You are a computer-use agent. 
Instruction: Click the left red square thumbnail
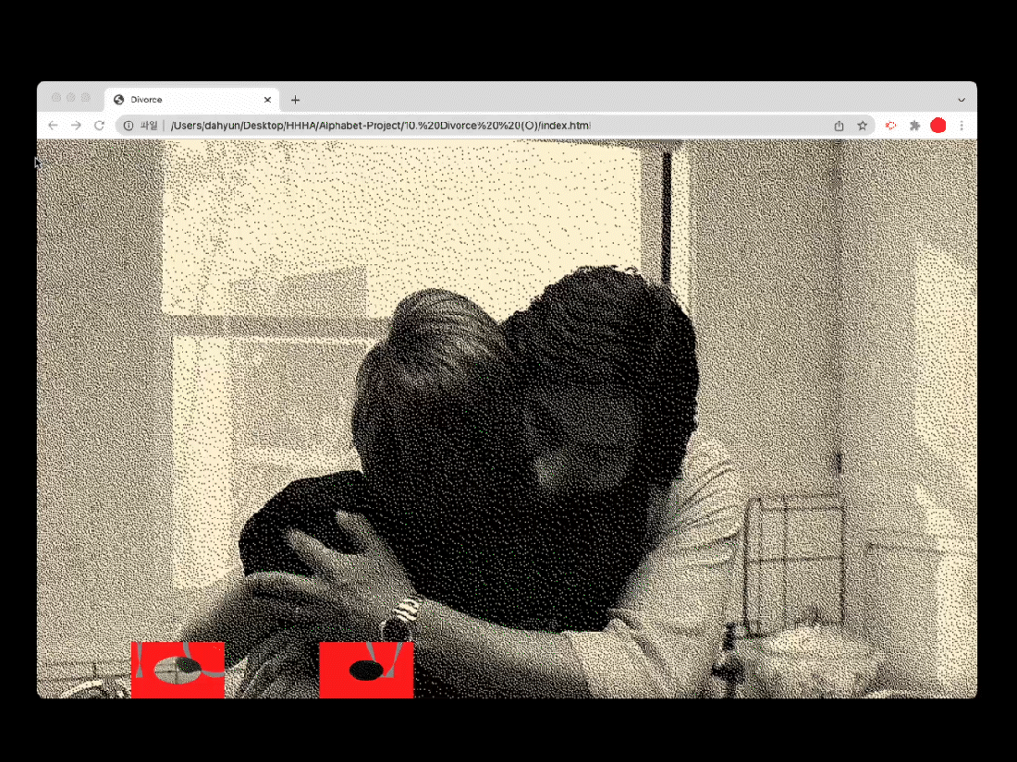coord(178,670)
